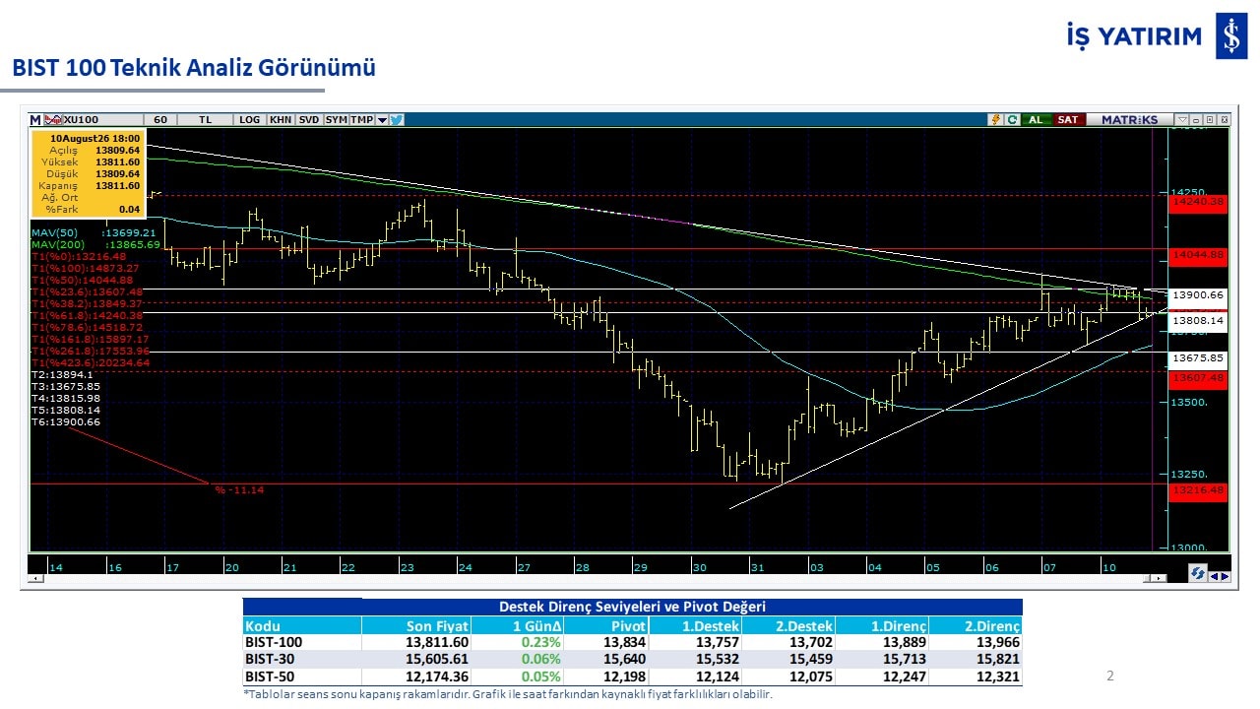This screenshot has height=709, width=1260.
Task: Click the lightning bolt quick-order icon
Action: (x=995, y=119)
